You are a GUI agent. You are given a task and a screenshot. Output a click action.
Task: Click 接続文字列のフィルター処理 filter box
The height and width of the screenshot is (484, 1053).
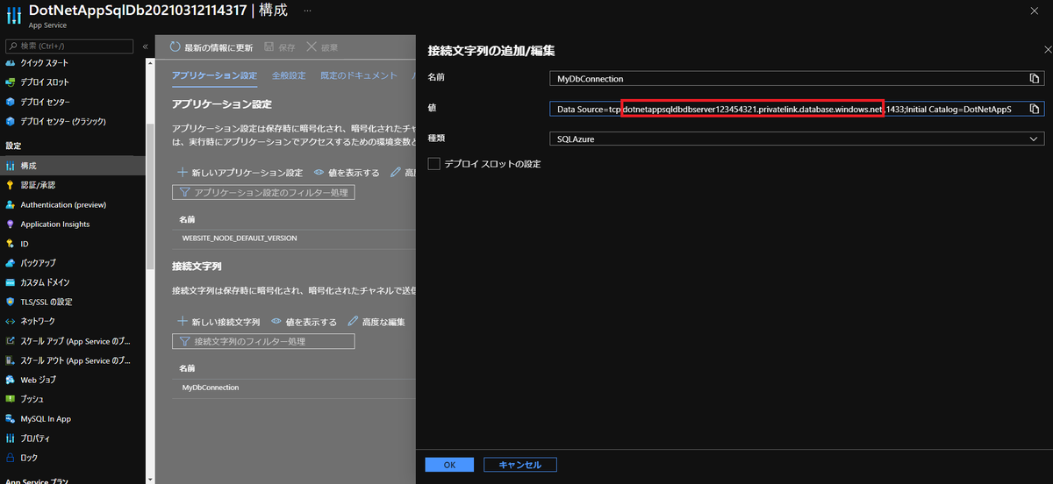pos(263,341)
